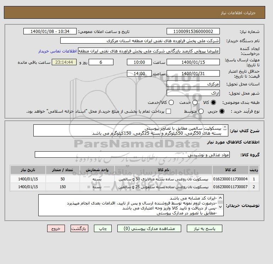This screenshot has width=273, height=264.
Task: Select the خدمت radio button
Action: (195, 102)
